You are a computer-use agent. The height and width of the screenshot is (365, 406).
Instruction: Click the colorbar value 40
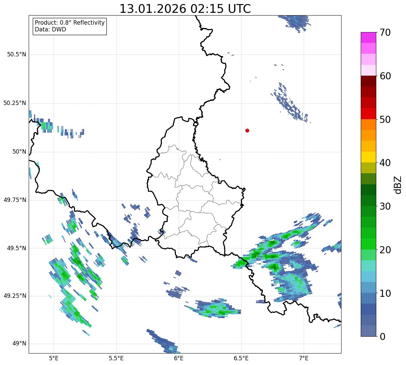[385, 163]
